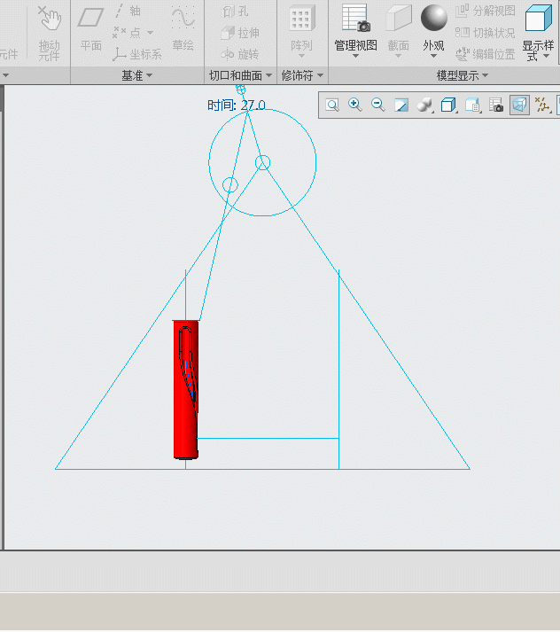Open datum display filters icon
The height and width of the screenshot is (632, 560).
coord(542,105)
